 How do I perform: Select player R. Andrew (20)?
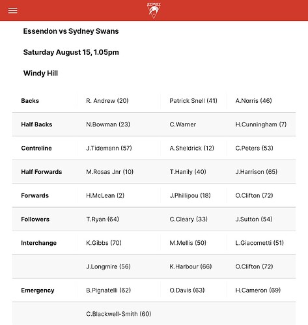tap(107, 101)
